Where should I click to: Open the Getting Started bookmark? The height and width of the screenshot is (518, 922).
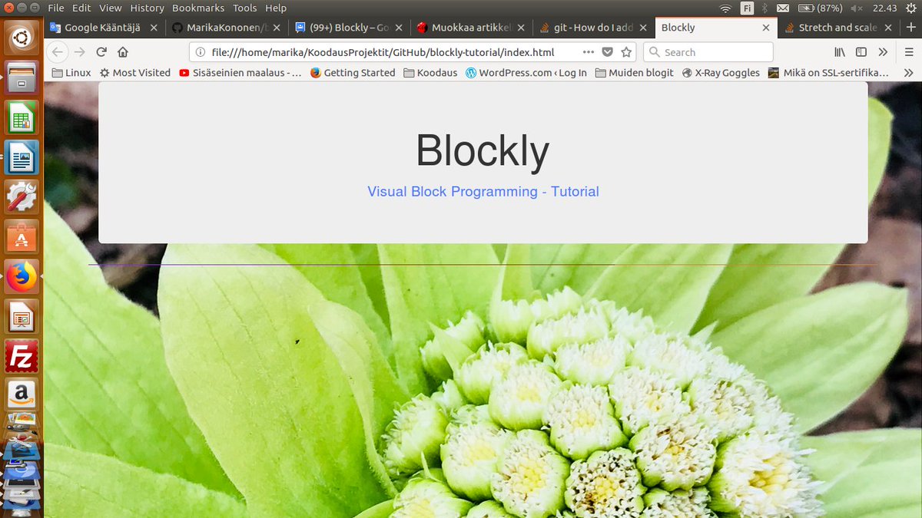coord(353,73)
